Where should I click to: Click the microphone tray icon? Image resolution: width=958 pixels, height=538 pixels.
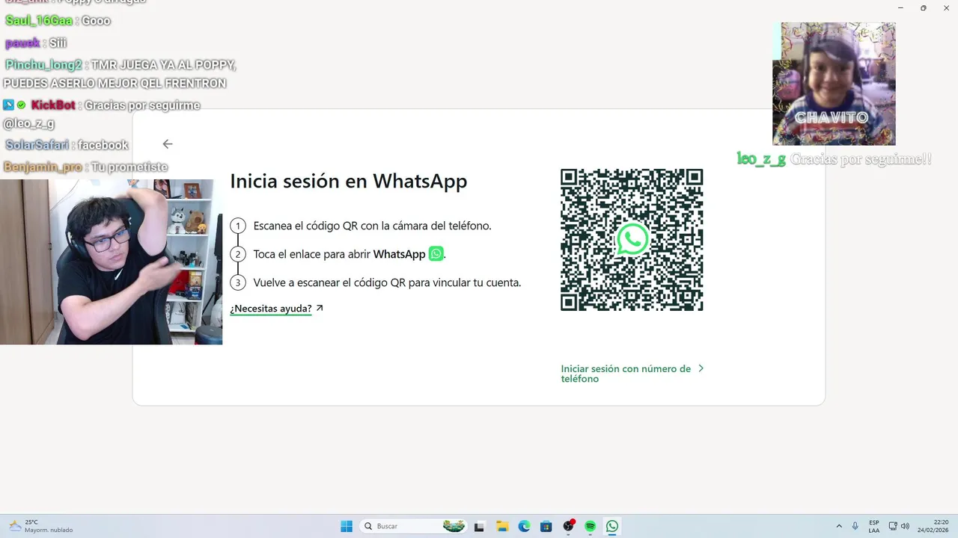(x=855, y=526)
